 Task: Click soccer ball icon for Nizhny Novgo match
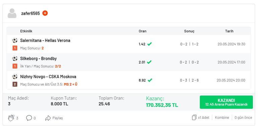pos(15,76)
